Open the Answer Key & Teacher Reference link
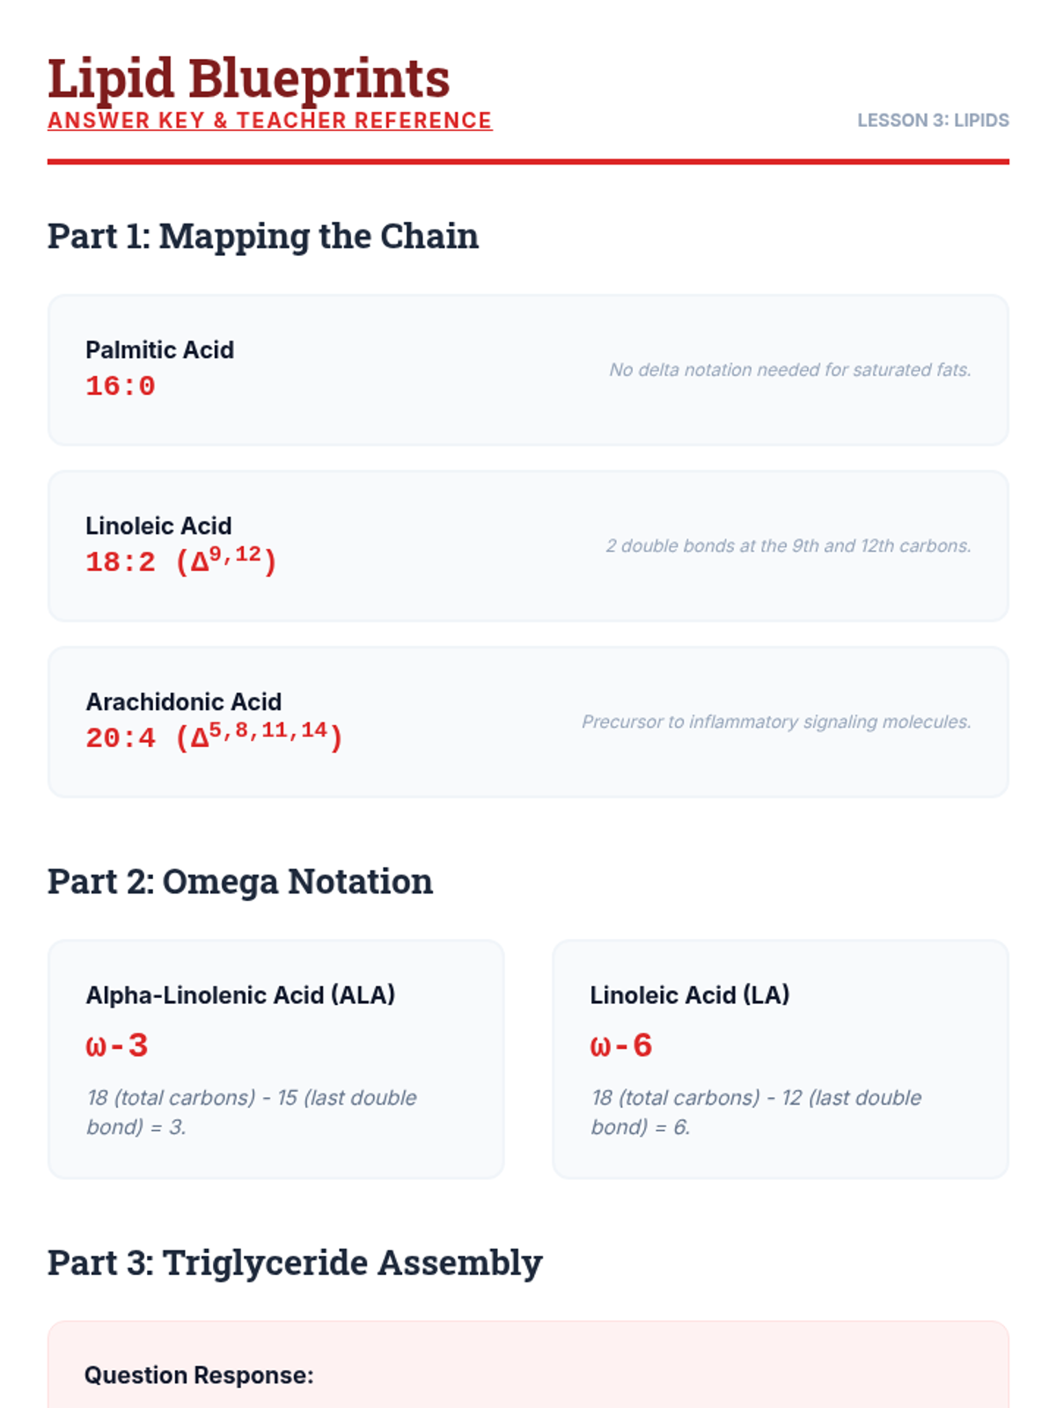Viewport: 1056px width, 1408px height. tap(269, 121)
